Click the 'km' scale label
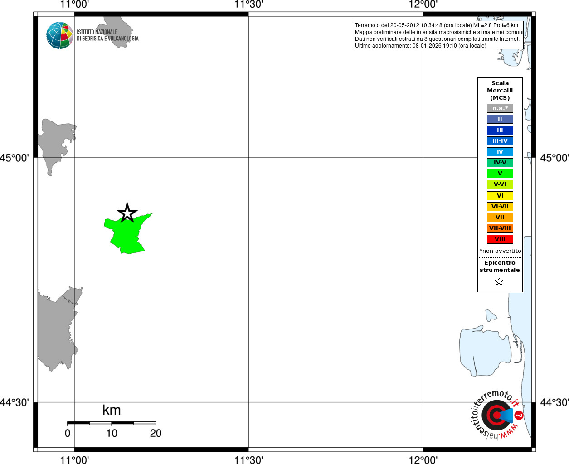This screenshot has height=464, width=569. 112,410
